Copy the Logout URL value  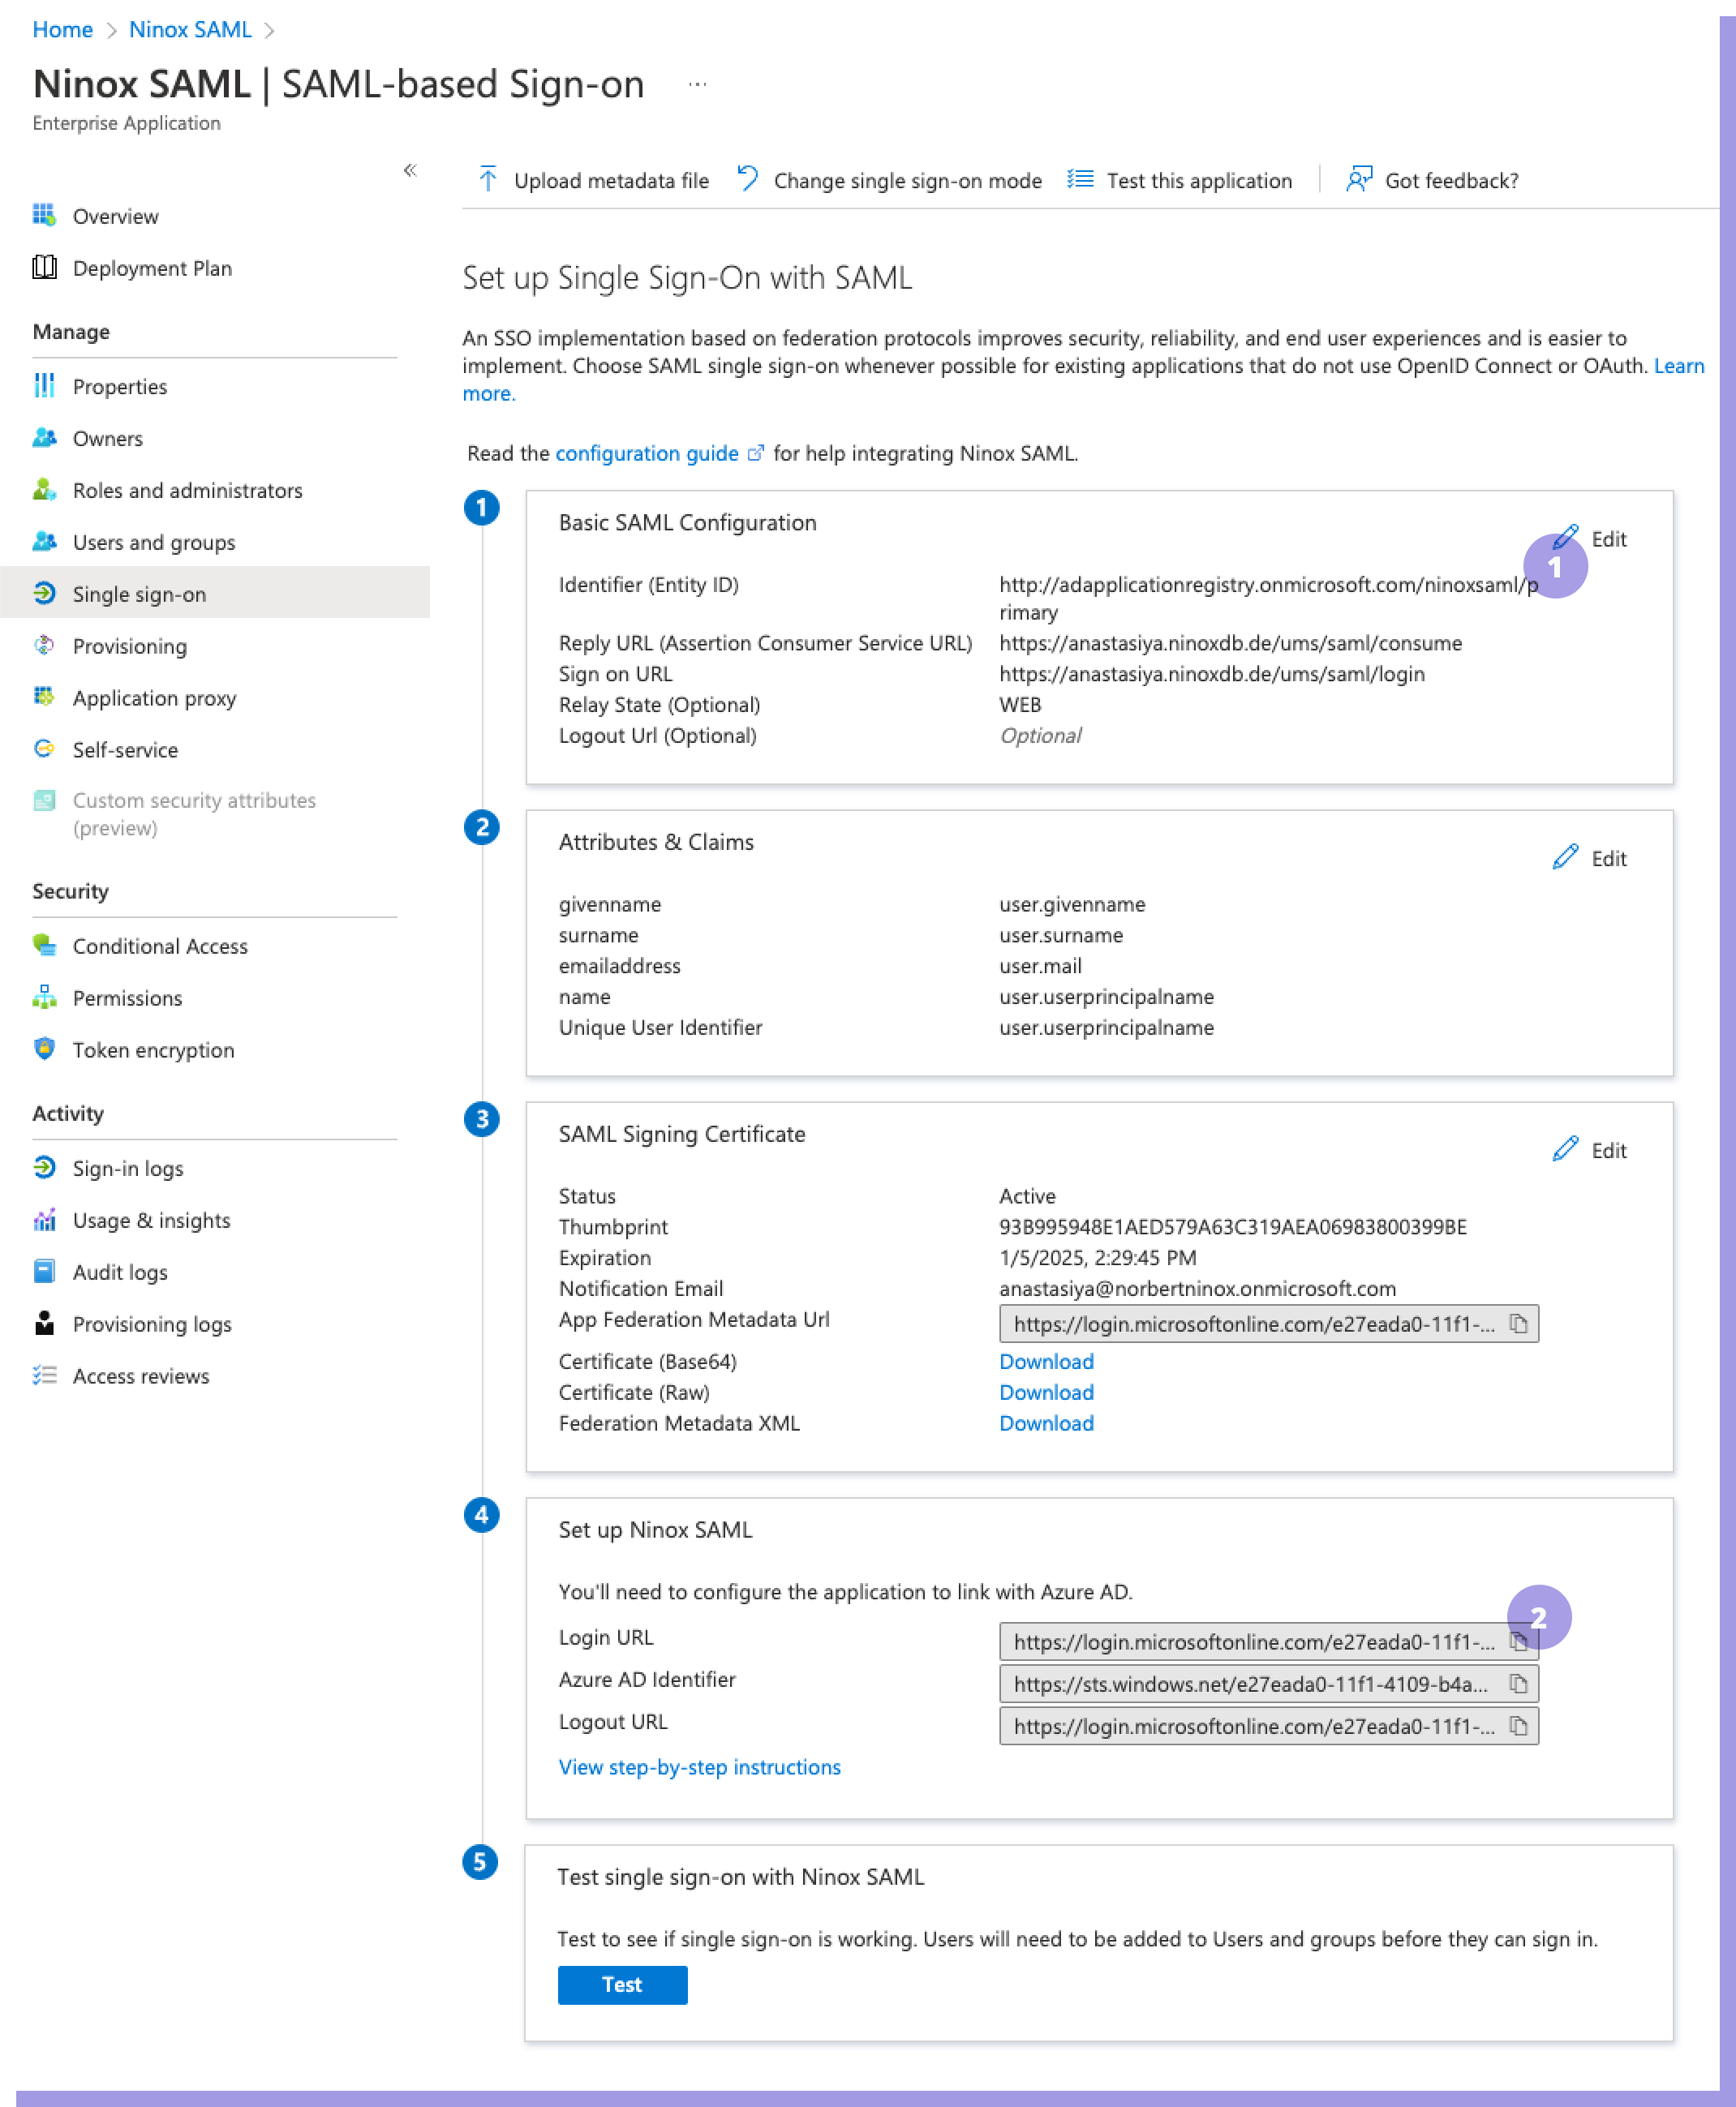pos(1518,1725)
